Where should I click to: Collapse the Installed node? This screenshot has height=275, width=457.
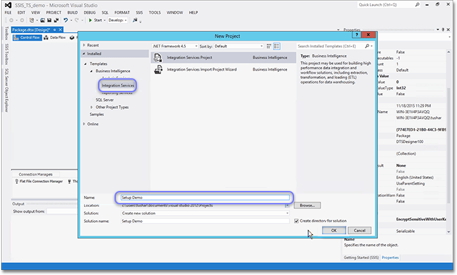(x=84, y=53)
